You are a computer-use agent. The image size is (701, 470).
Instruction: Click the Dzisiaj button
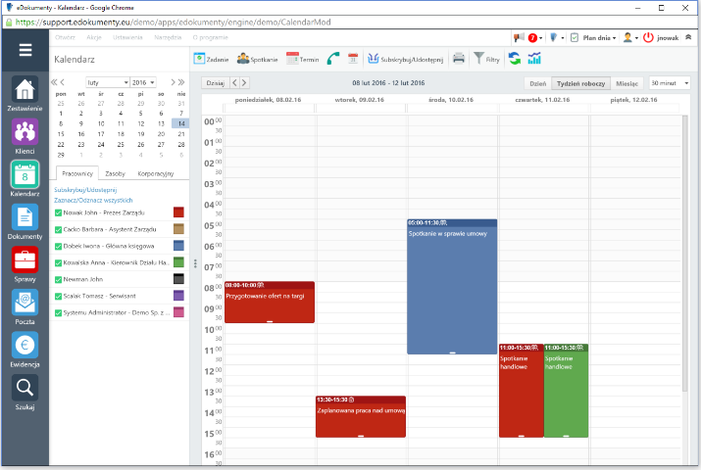[x=215, y=83]
